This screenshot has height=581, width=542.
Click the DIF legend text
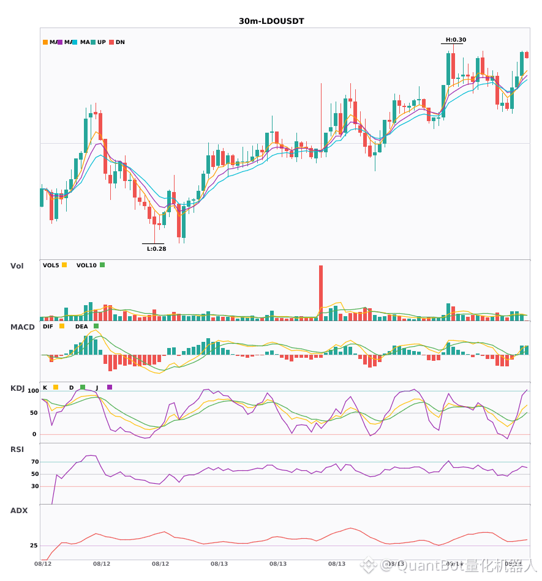(x=48, y=327)
